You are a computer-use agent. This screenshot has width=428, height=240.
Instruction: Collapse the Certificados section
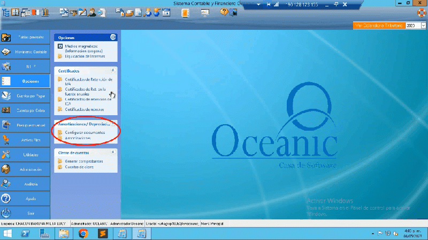[113, 70]
